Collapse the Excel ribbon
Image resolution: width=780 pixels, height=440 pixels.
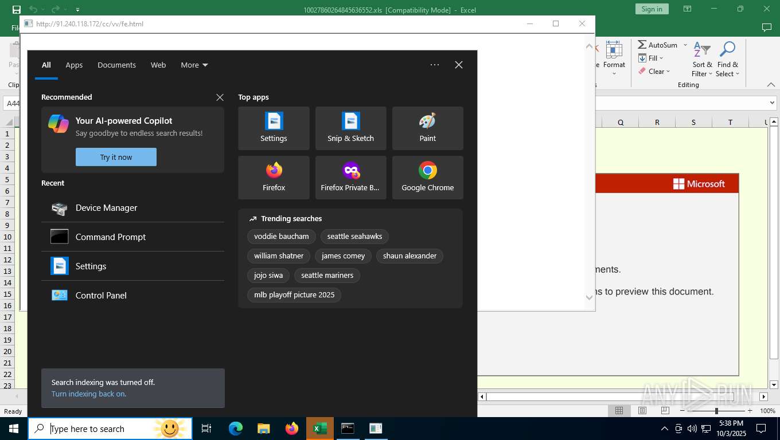[x=771, y=85]
